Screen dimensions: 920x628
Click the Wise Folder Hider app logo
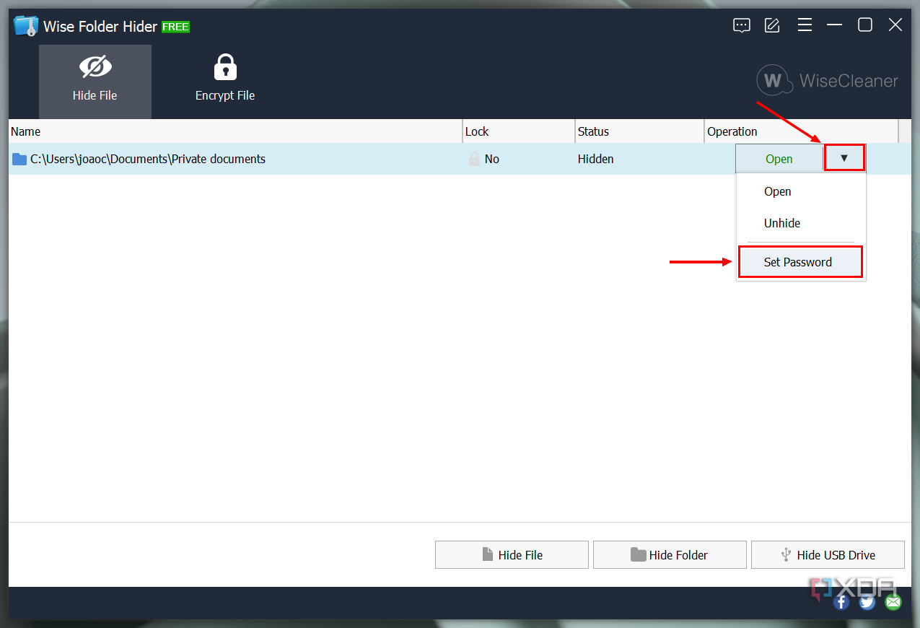coord(24,25)
